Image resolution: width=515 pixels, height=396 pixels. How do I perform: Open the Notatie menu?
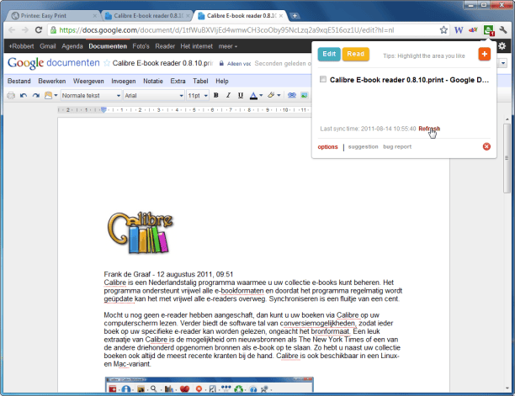152,81
